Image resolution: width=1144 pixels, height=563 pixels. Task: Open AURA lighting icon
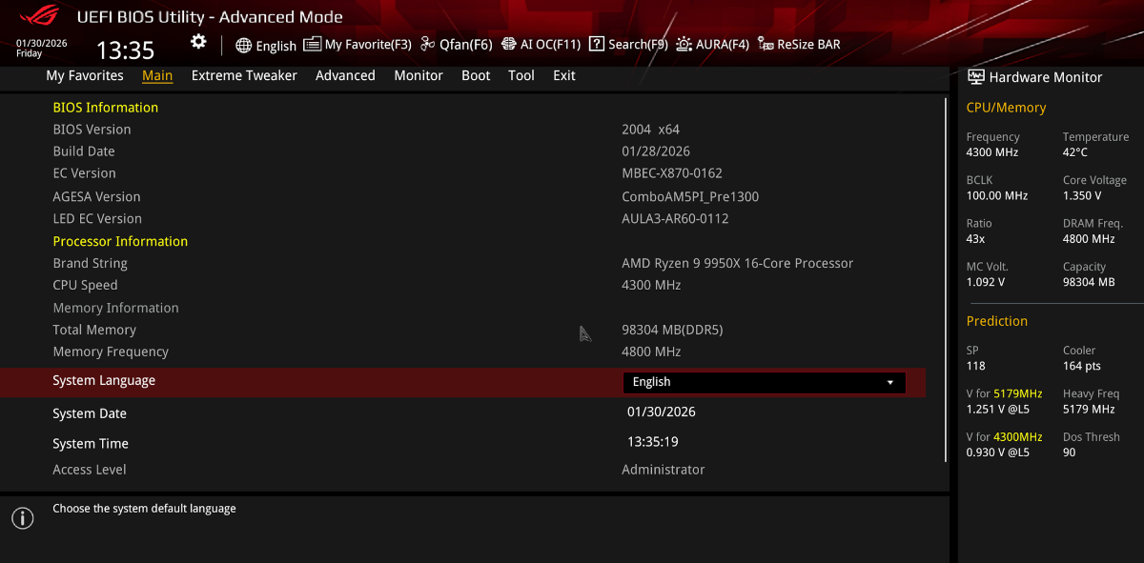[x=684, y=44]
